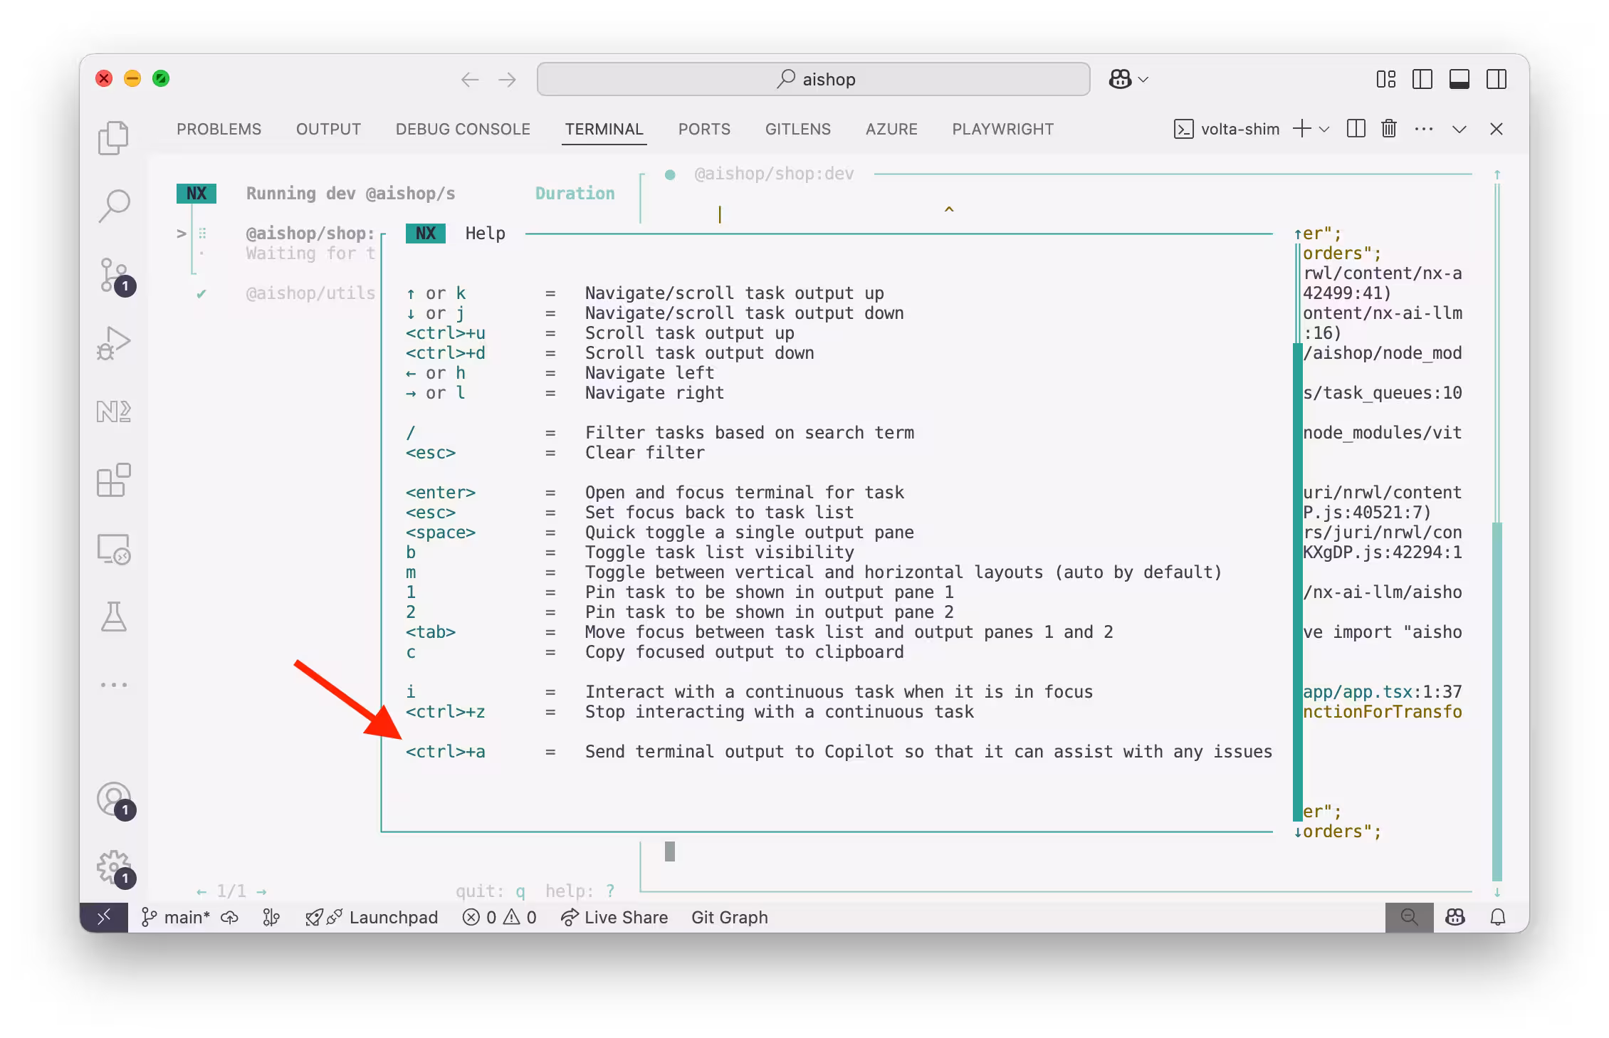Open notifications bell in status bar

point(1498,917)
